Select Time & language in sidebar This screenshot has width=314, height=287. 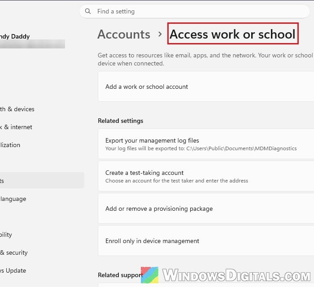(x=13, y=199)
